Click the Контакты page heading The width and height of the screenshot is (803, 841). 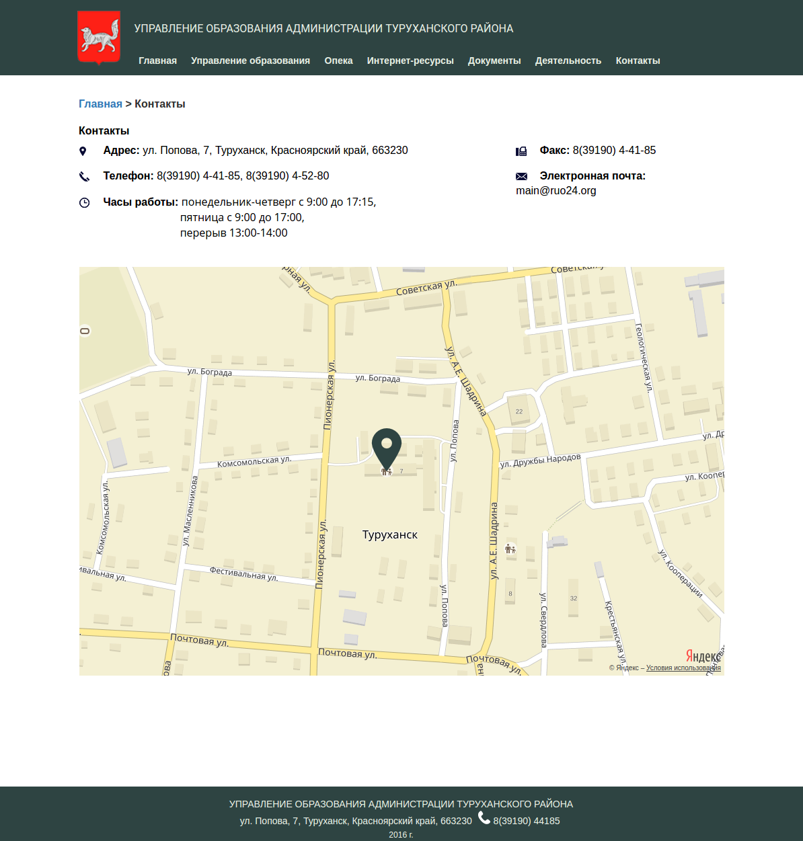(x=104, y=131)
